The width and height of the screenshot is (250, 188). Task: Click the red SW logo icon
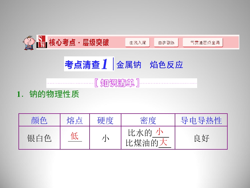[x=42, y=42]
